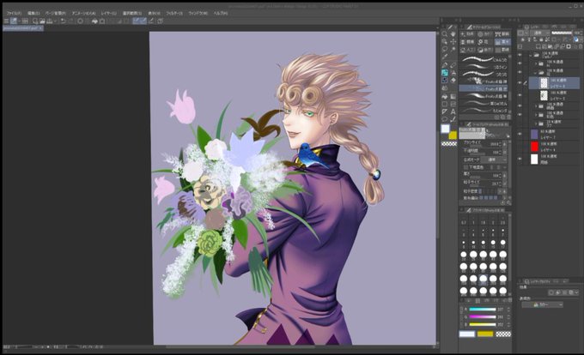Open the フィルター menu
Image resolution: width=584 pixels, height=355 pixels.
174,13
